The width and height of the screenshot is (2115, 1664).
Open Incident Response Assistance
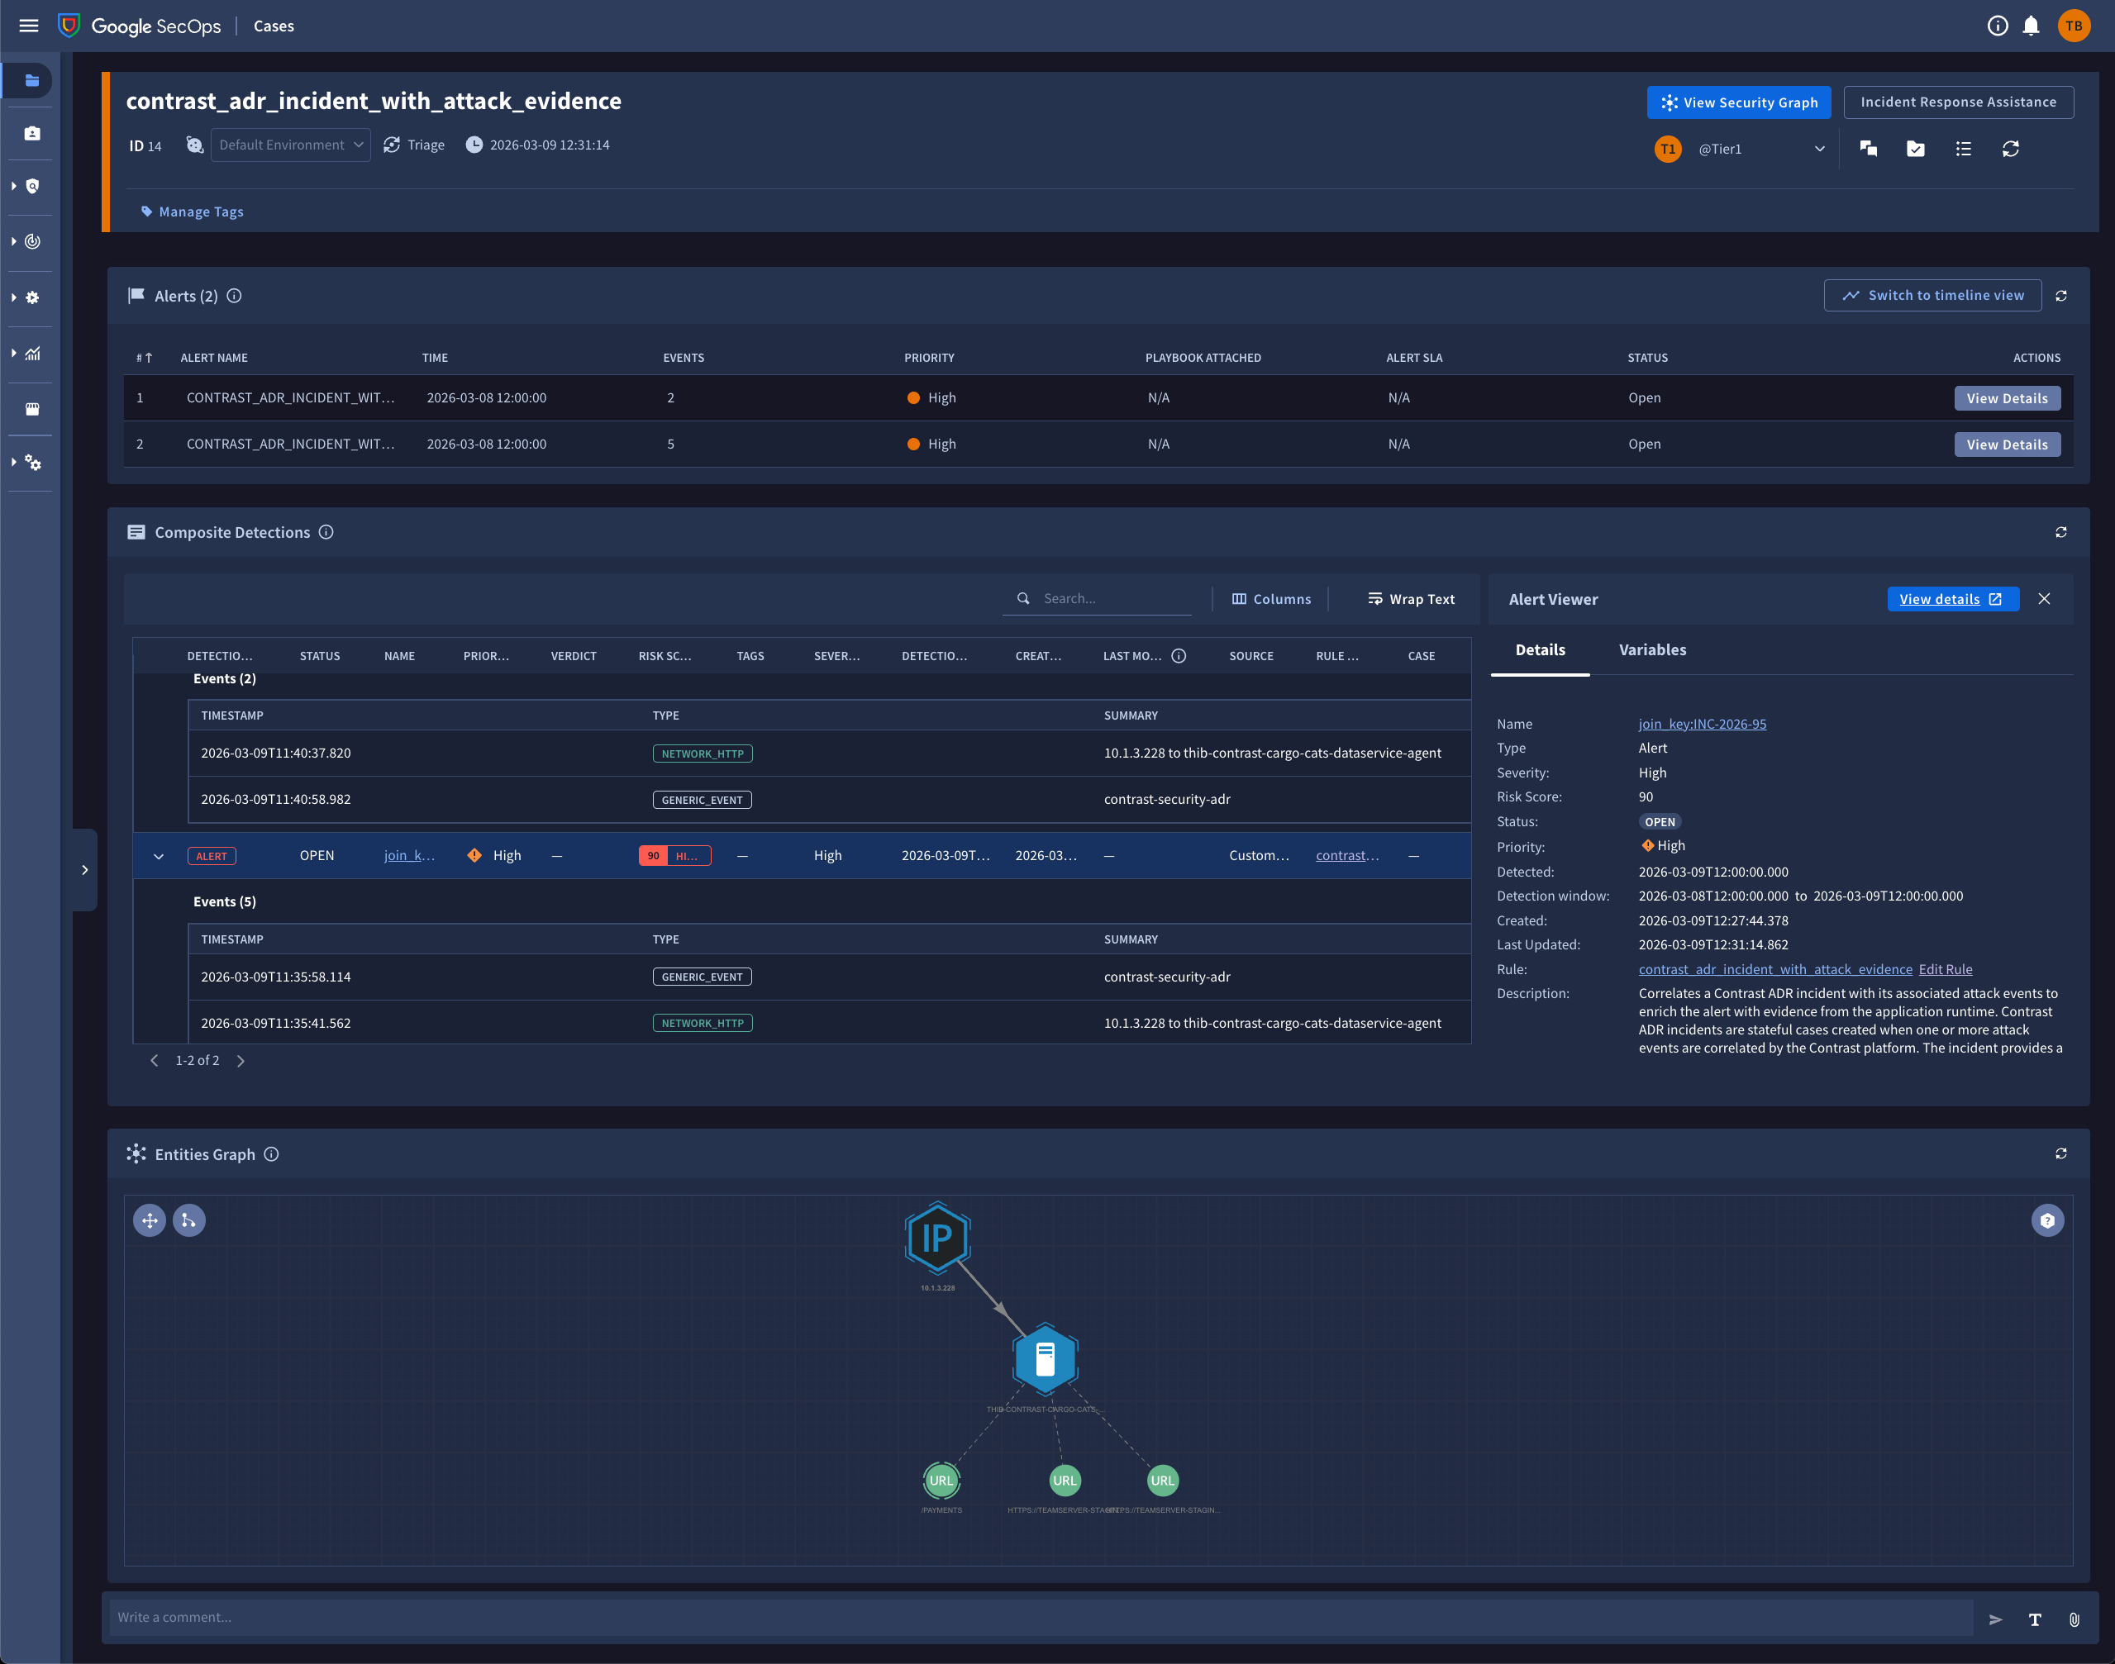click(1958, 102)
